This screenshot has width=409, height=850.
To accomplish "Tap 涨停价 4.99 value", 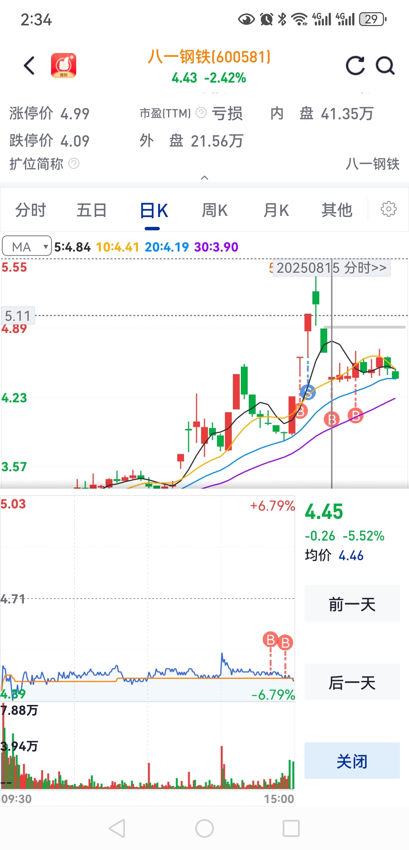I will (x=75, y=114).
